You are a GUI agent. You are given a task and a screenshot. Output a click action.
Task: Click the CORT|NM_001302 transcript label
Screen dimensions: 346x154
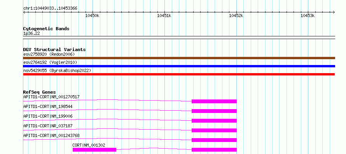89,145
